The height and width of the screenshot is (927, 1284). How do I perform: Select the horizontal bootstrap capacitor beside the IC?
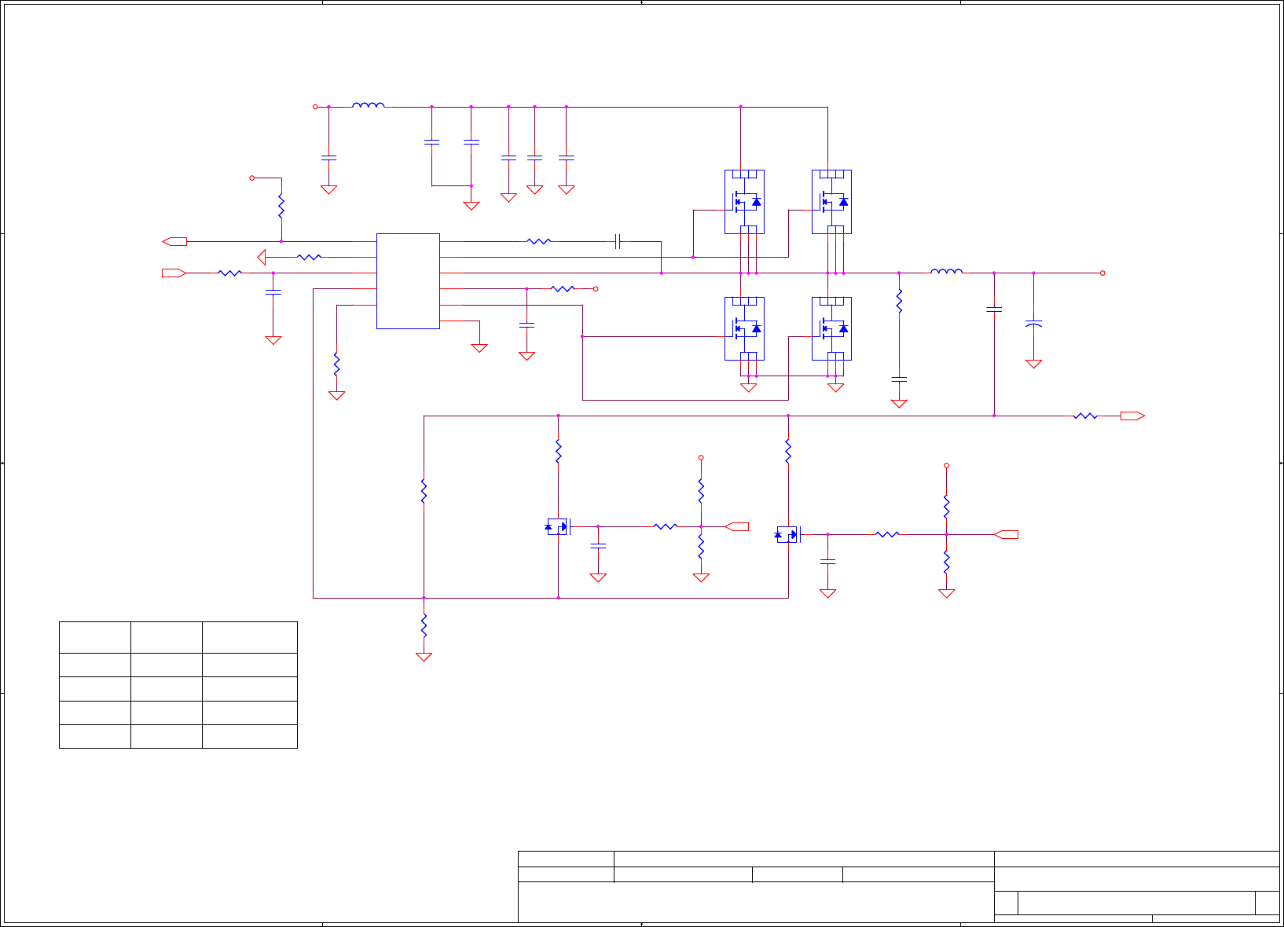point(618,241)
